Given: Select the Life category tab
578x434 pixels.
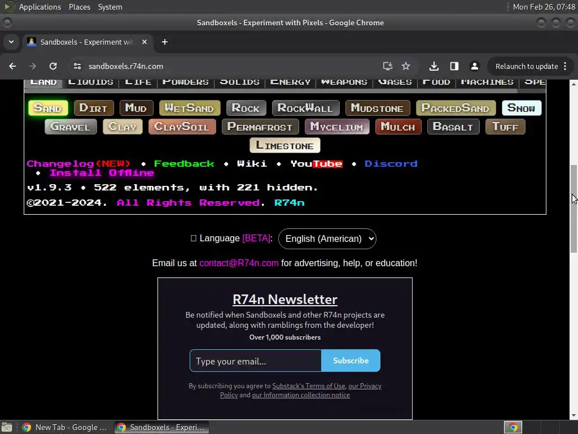Looking at the screenshot, I should (x=138, y=83).
